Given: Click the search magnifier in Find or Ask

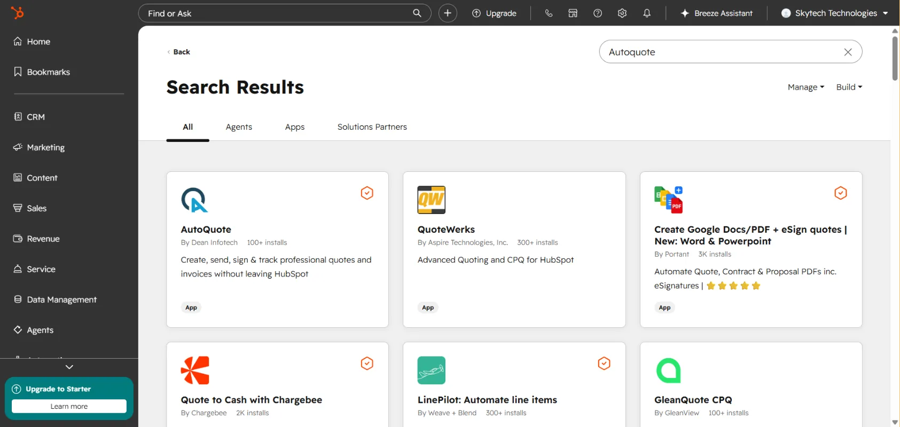Looking at the screenshot, I should coord(417,13).
